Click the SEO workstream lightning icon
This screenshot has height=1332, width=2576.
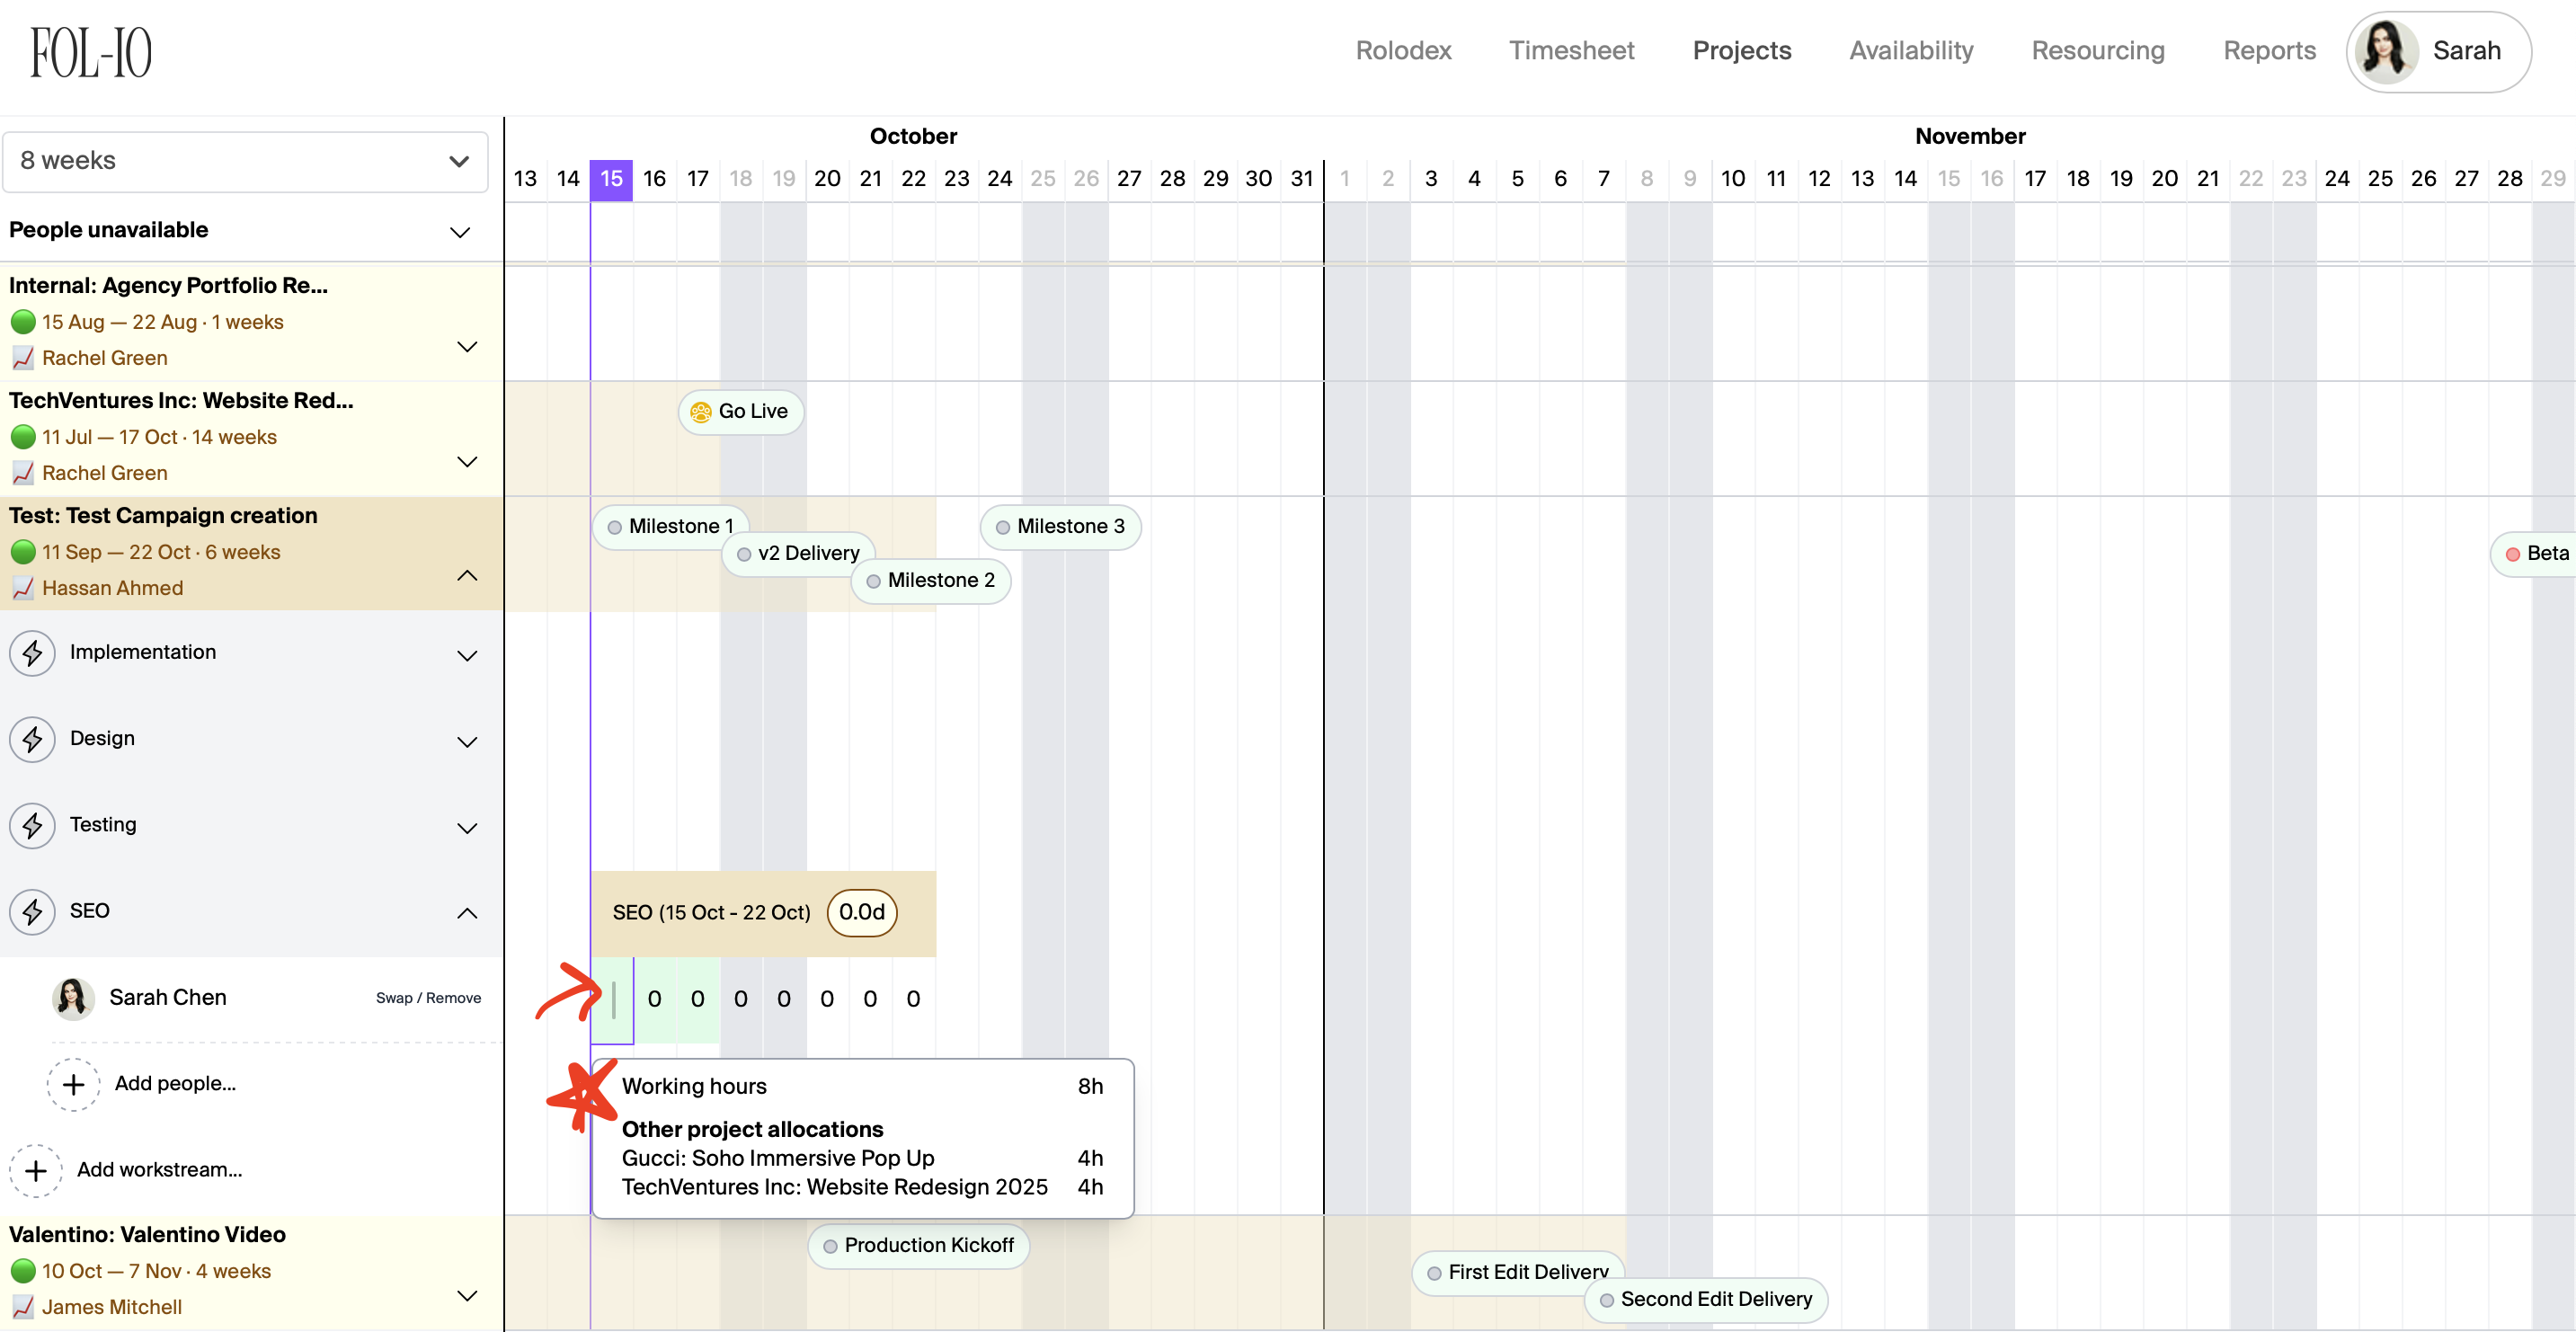[x=33, y=912]
